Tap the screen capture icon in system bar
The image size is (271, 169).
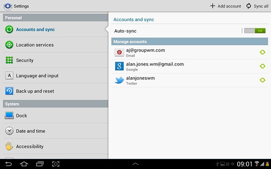pos(55,164)
